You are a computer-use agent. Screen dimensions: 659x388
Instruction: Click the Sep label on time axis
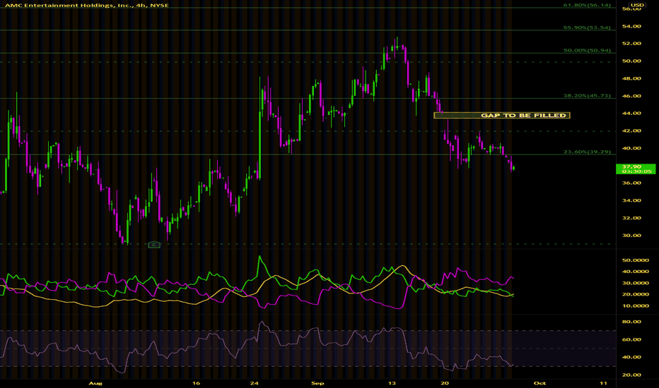click(317, 383)
